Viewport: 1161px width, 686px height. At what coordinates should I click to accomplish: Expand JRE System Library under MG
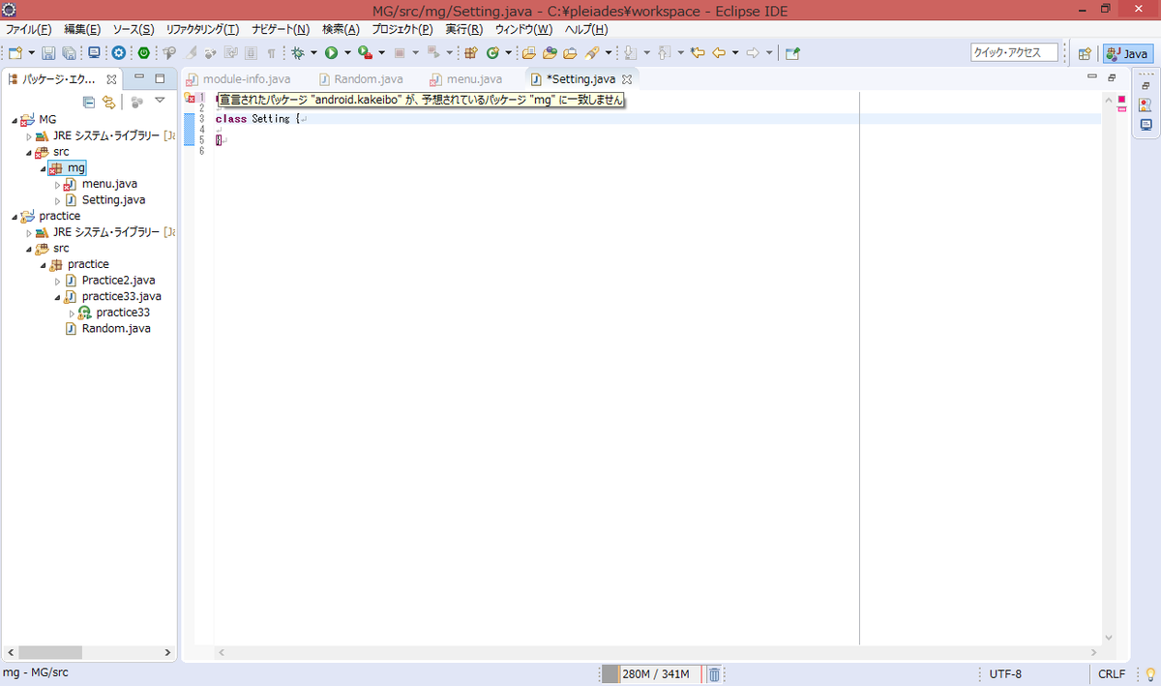coord(29,136)
